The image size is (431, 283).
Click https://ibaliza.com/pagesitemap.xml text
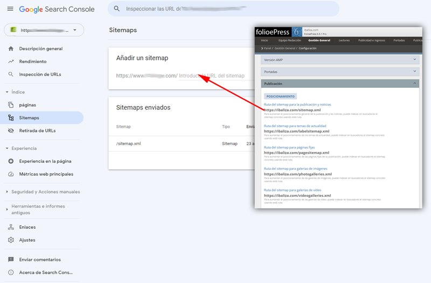pyautogui.click(x=297, y=153)
